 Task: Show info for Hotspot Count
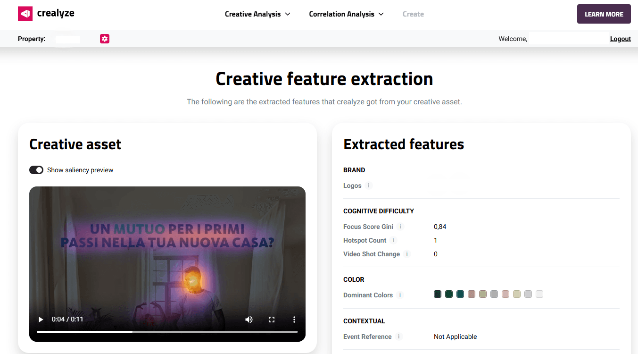(x=393, y=240)
